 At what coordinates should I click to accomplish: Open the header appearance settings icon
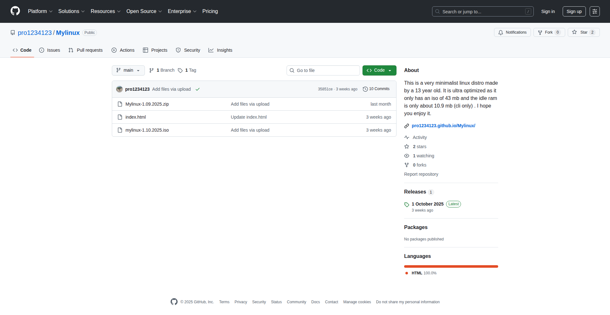pos(594,11)
